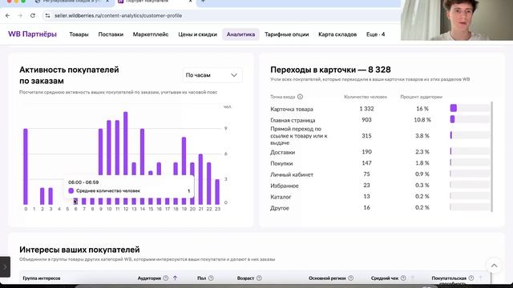Click the "Личный кабинет" row label
513x288 pixels.
pos(292,174)
